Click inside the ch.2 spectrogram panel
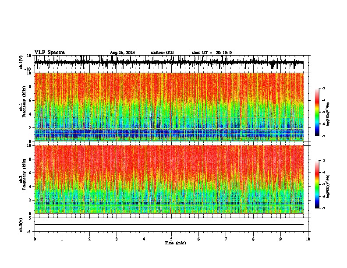 [169, 180]
